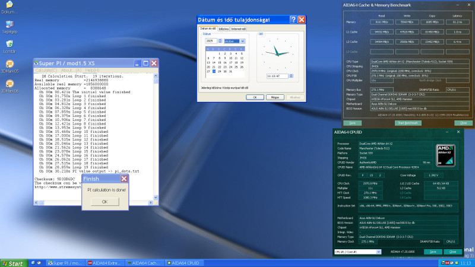The image size is (475, 267).
Task: Select the Időzóna tab
Action: [x=224, y=29]
